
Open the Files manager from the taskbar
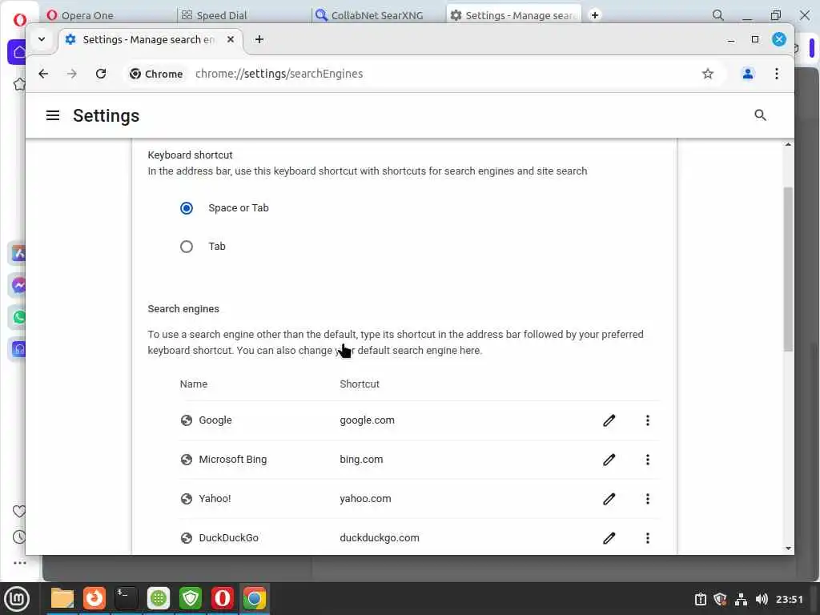(62, 598)
